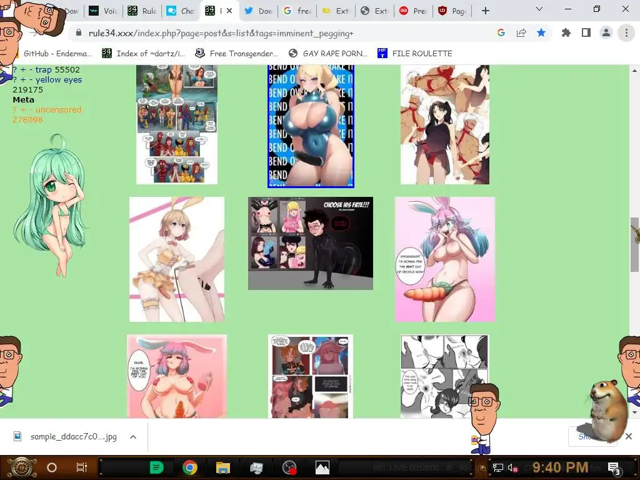Open a new tab with plus button
This screenshot has height=480, width=640.
click(x=485, y=11)
